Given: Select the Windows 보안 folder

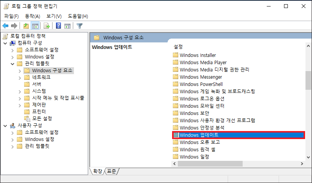Looking at the screenshot, I should [x=194, y=113].
